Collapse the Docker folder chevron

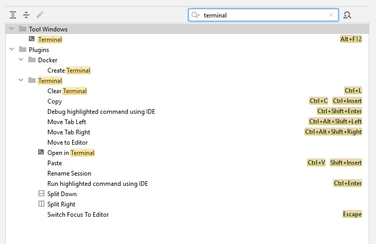point(21,60)
